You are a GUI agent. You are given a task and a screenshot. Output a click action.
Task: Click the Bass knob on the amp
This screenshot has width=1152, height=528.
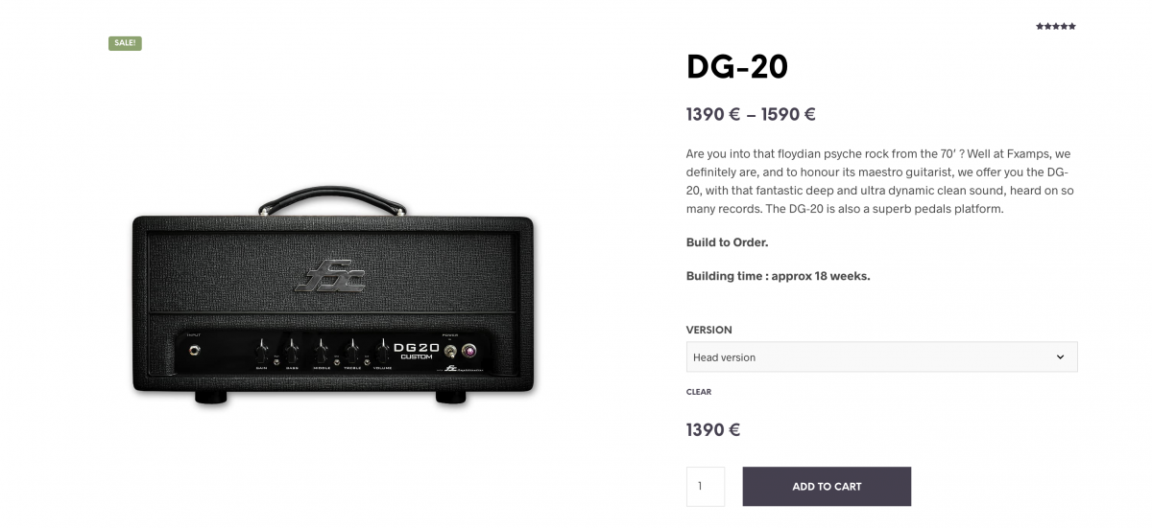coord(293,351)
